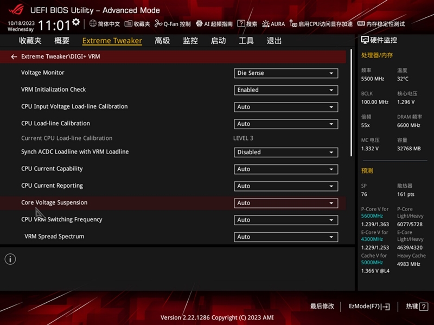
Task: Open CPU VRM Switching Frequency dropdown
Action: [x=286, y=220]
